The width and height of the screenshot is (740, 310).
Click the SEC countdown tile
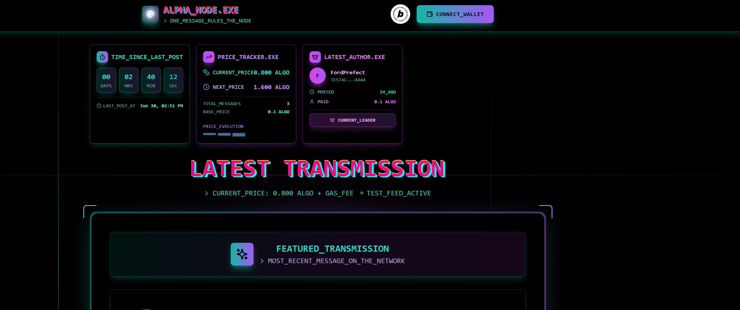[173, 80]
